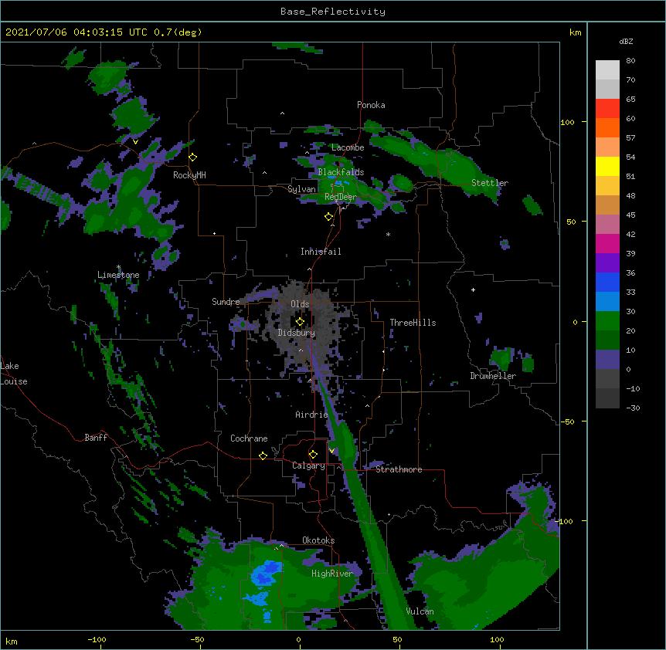The height and width of the screenshot is (650, 666).
Task: Click the Cochrane city label
Action: tap(249, 438)
